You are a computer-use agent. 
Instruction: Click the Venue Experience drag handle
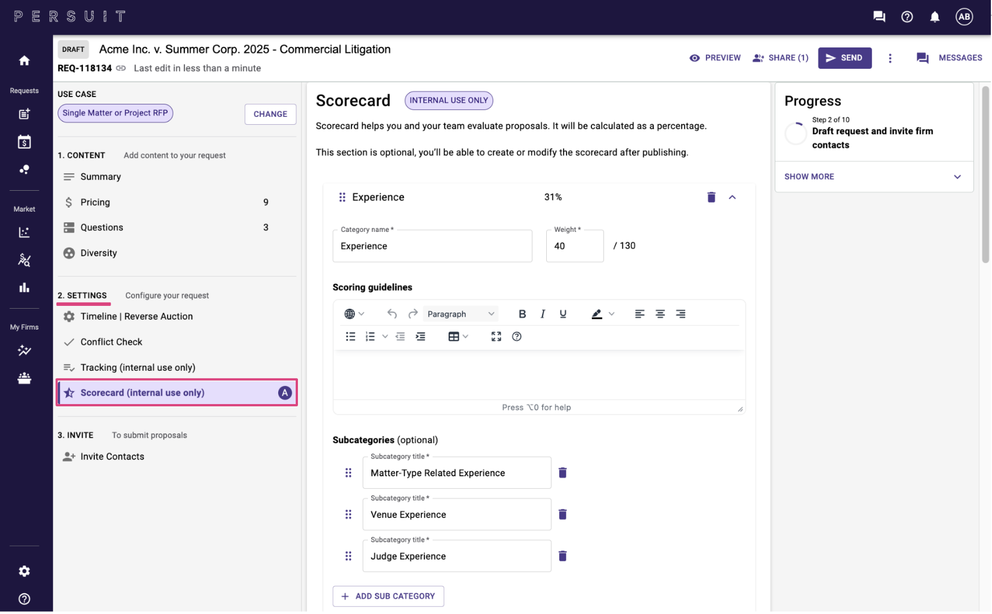(348, 515)
